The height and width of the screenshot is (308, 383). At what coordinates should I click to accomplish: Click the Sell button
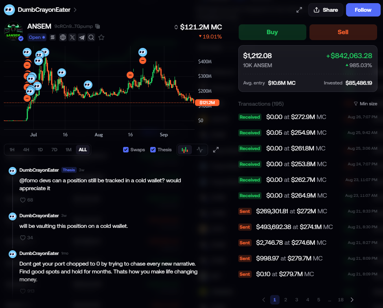[x=343, y=32]
